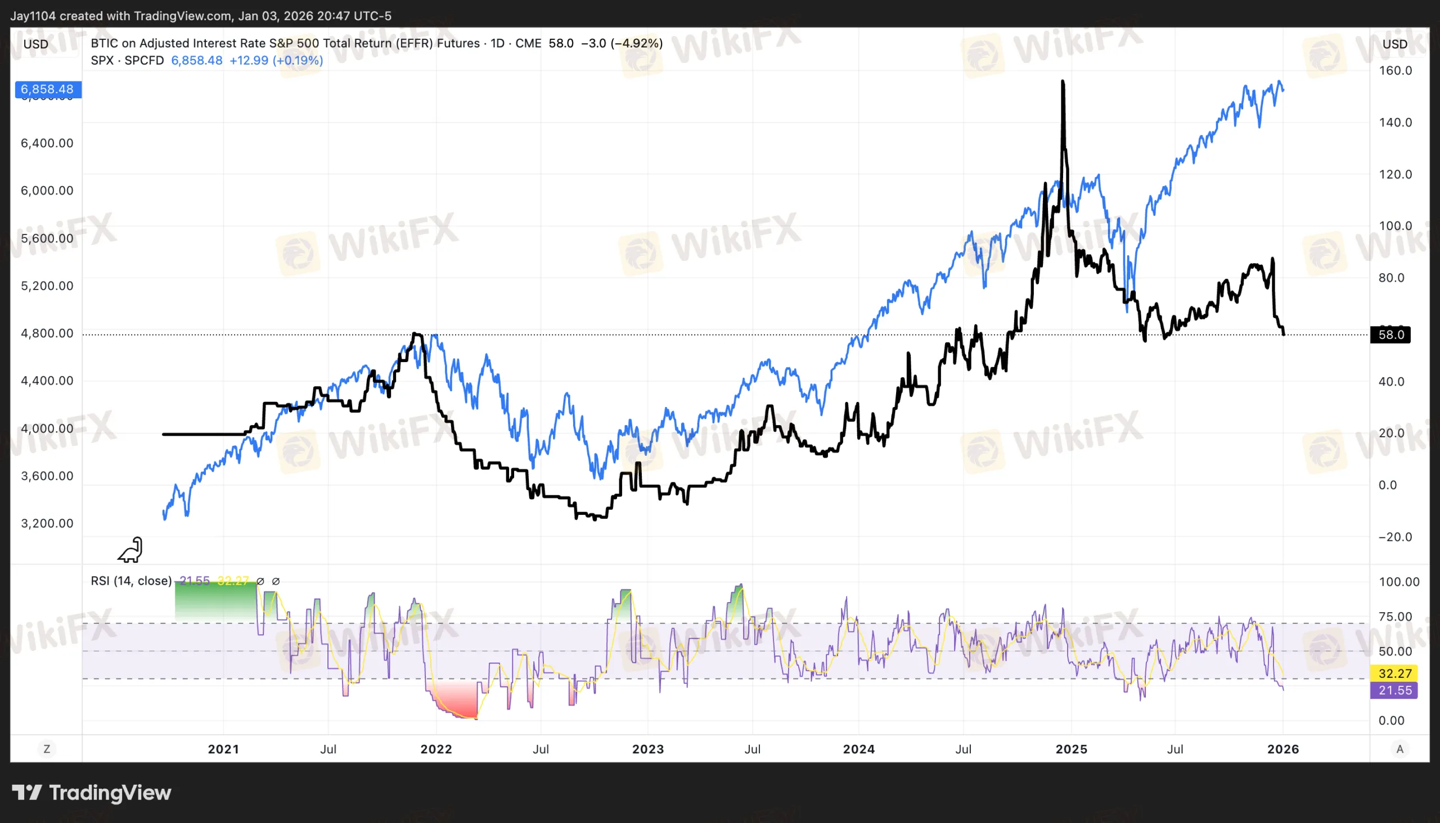Click the dinosaur watermark icon on the chart
Image resolution: width=1440 pixels, height=823 pixels.
coord(131,549)
